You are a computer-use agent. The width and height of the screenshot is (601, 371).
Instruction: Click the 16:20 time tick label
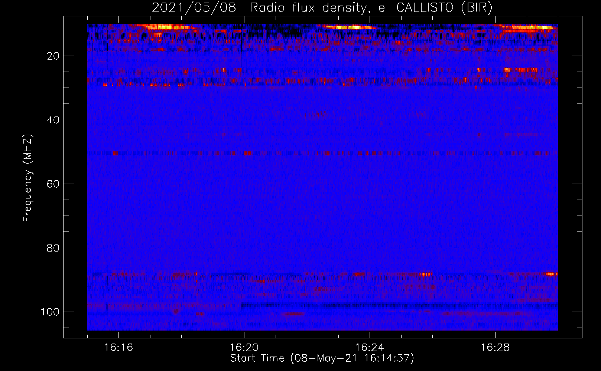[x=244, y=348]
